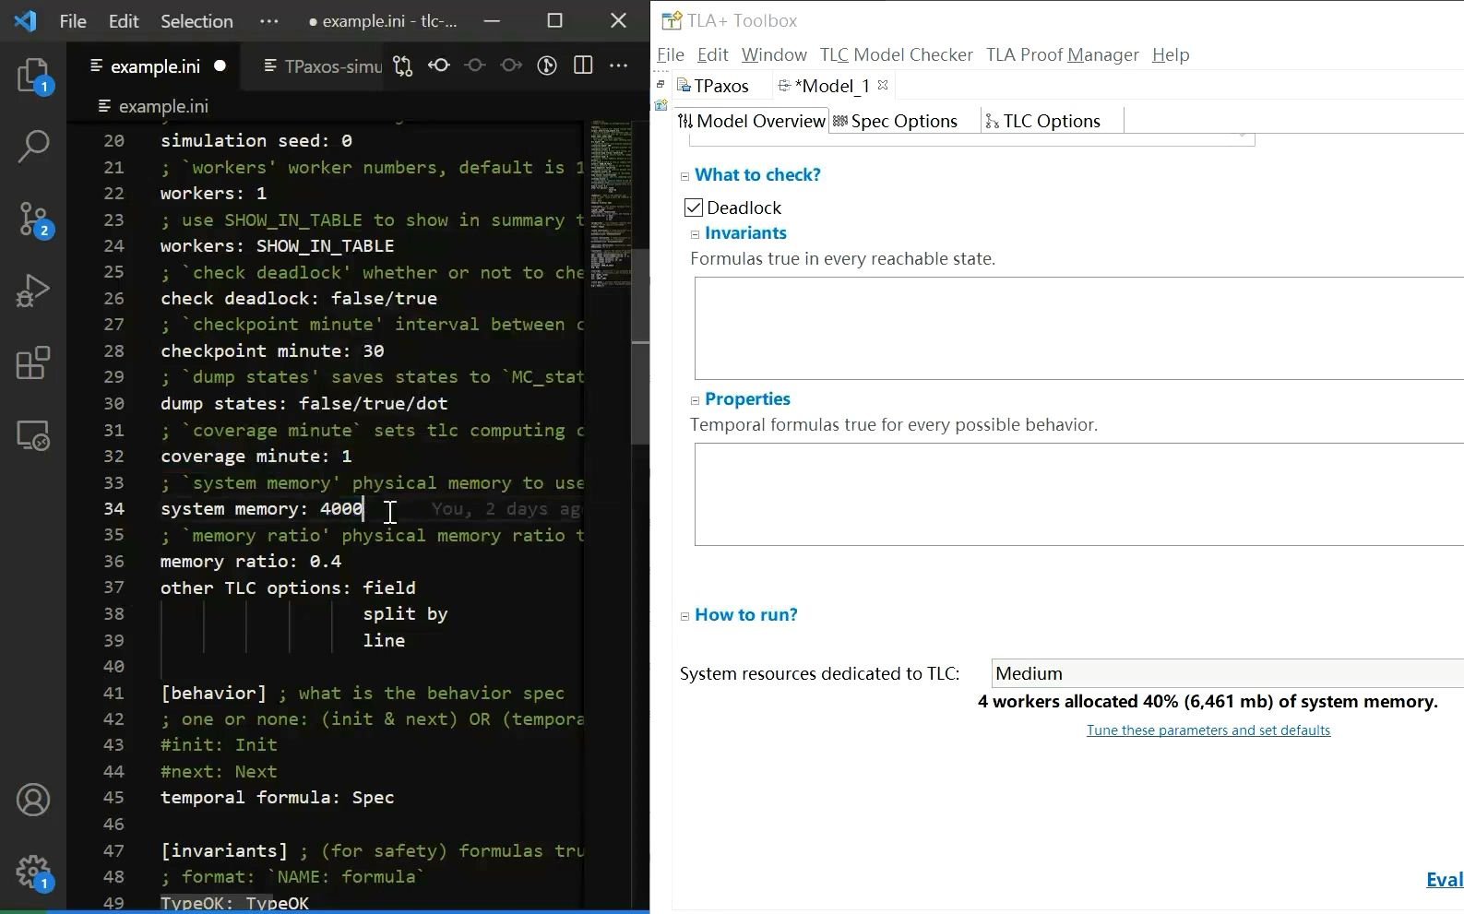
Task: Switch to the example.ini editor tab
Action: [x=155, y=65]
